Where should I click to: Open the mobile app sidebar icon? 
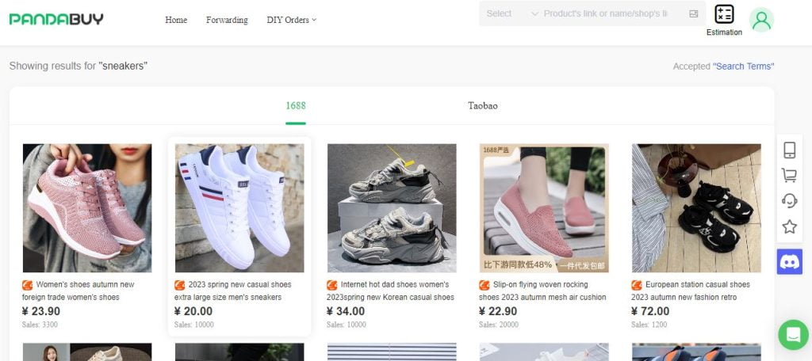pos(789,150)
